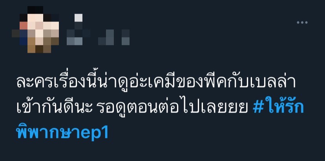Viewport: 325px width, 161px height.
Task: Click empty area right of the hashtag
Action: pos(207,133)
